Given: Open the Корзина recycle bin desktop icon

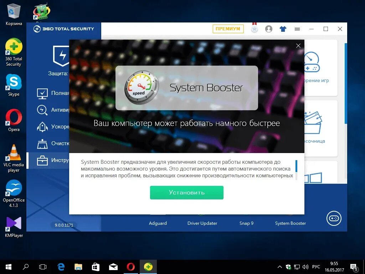Looking at the screenshot, I should (14, 14).
